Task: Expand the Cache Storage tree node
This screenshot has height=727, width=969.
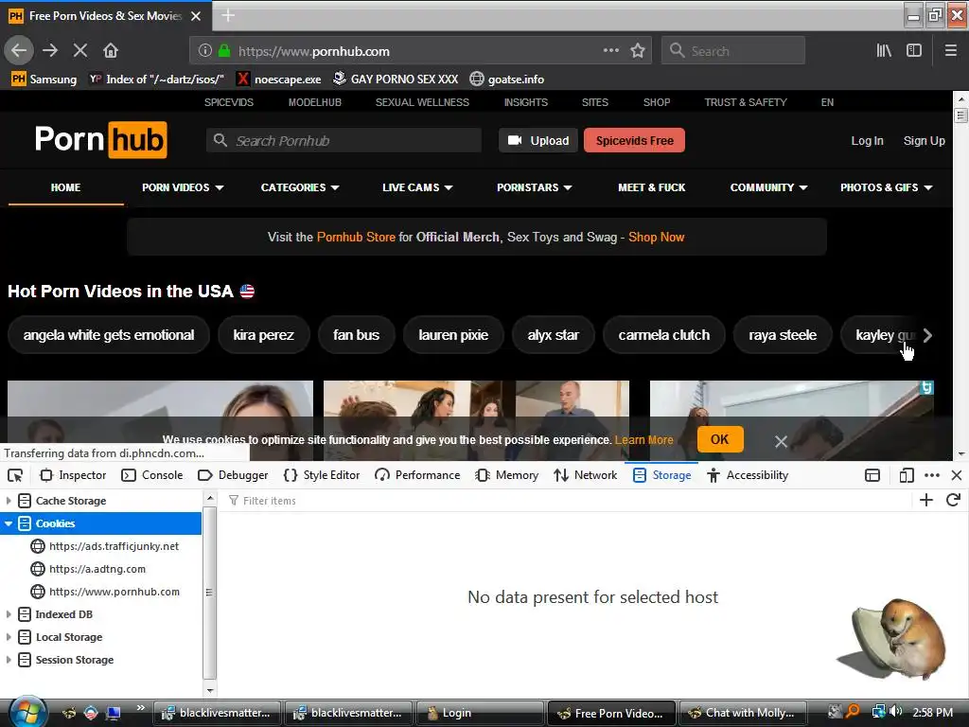Action: 9,501
